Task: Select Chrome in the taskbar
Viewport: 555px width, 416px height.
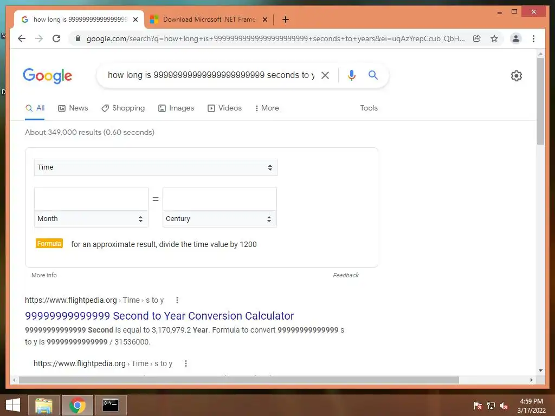Action: click(78, 405)
